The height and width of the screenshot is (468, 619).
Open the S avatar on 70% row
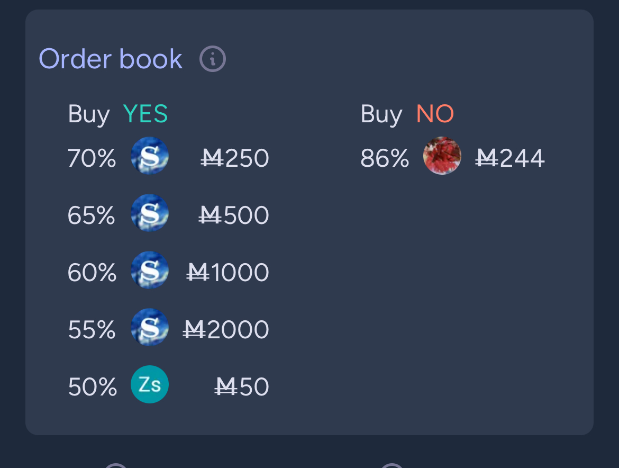pyautogui.click(x=150, y=156)
